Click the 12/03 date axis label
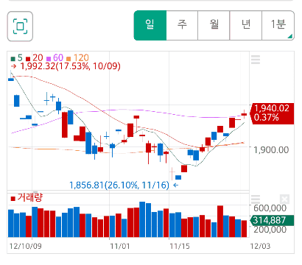302x265 pixels. 260,246
